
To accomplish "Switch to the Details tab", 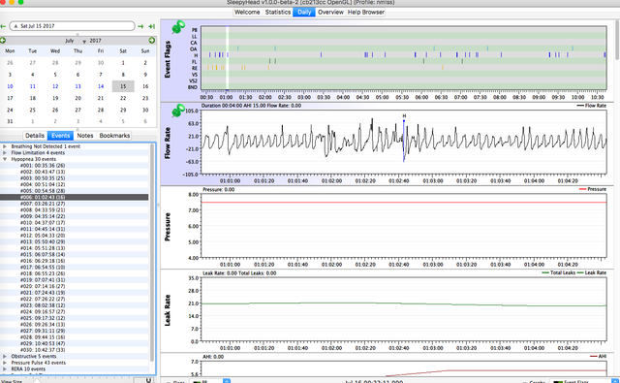I will pyautogui.click(x=35, y=136).
